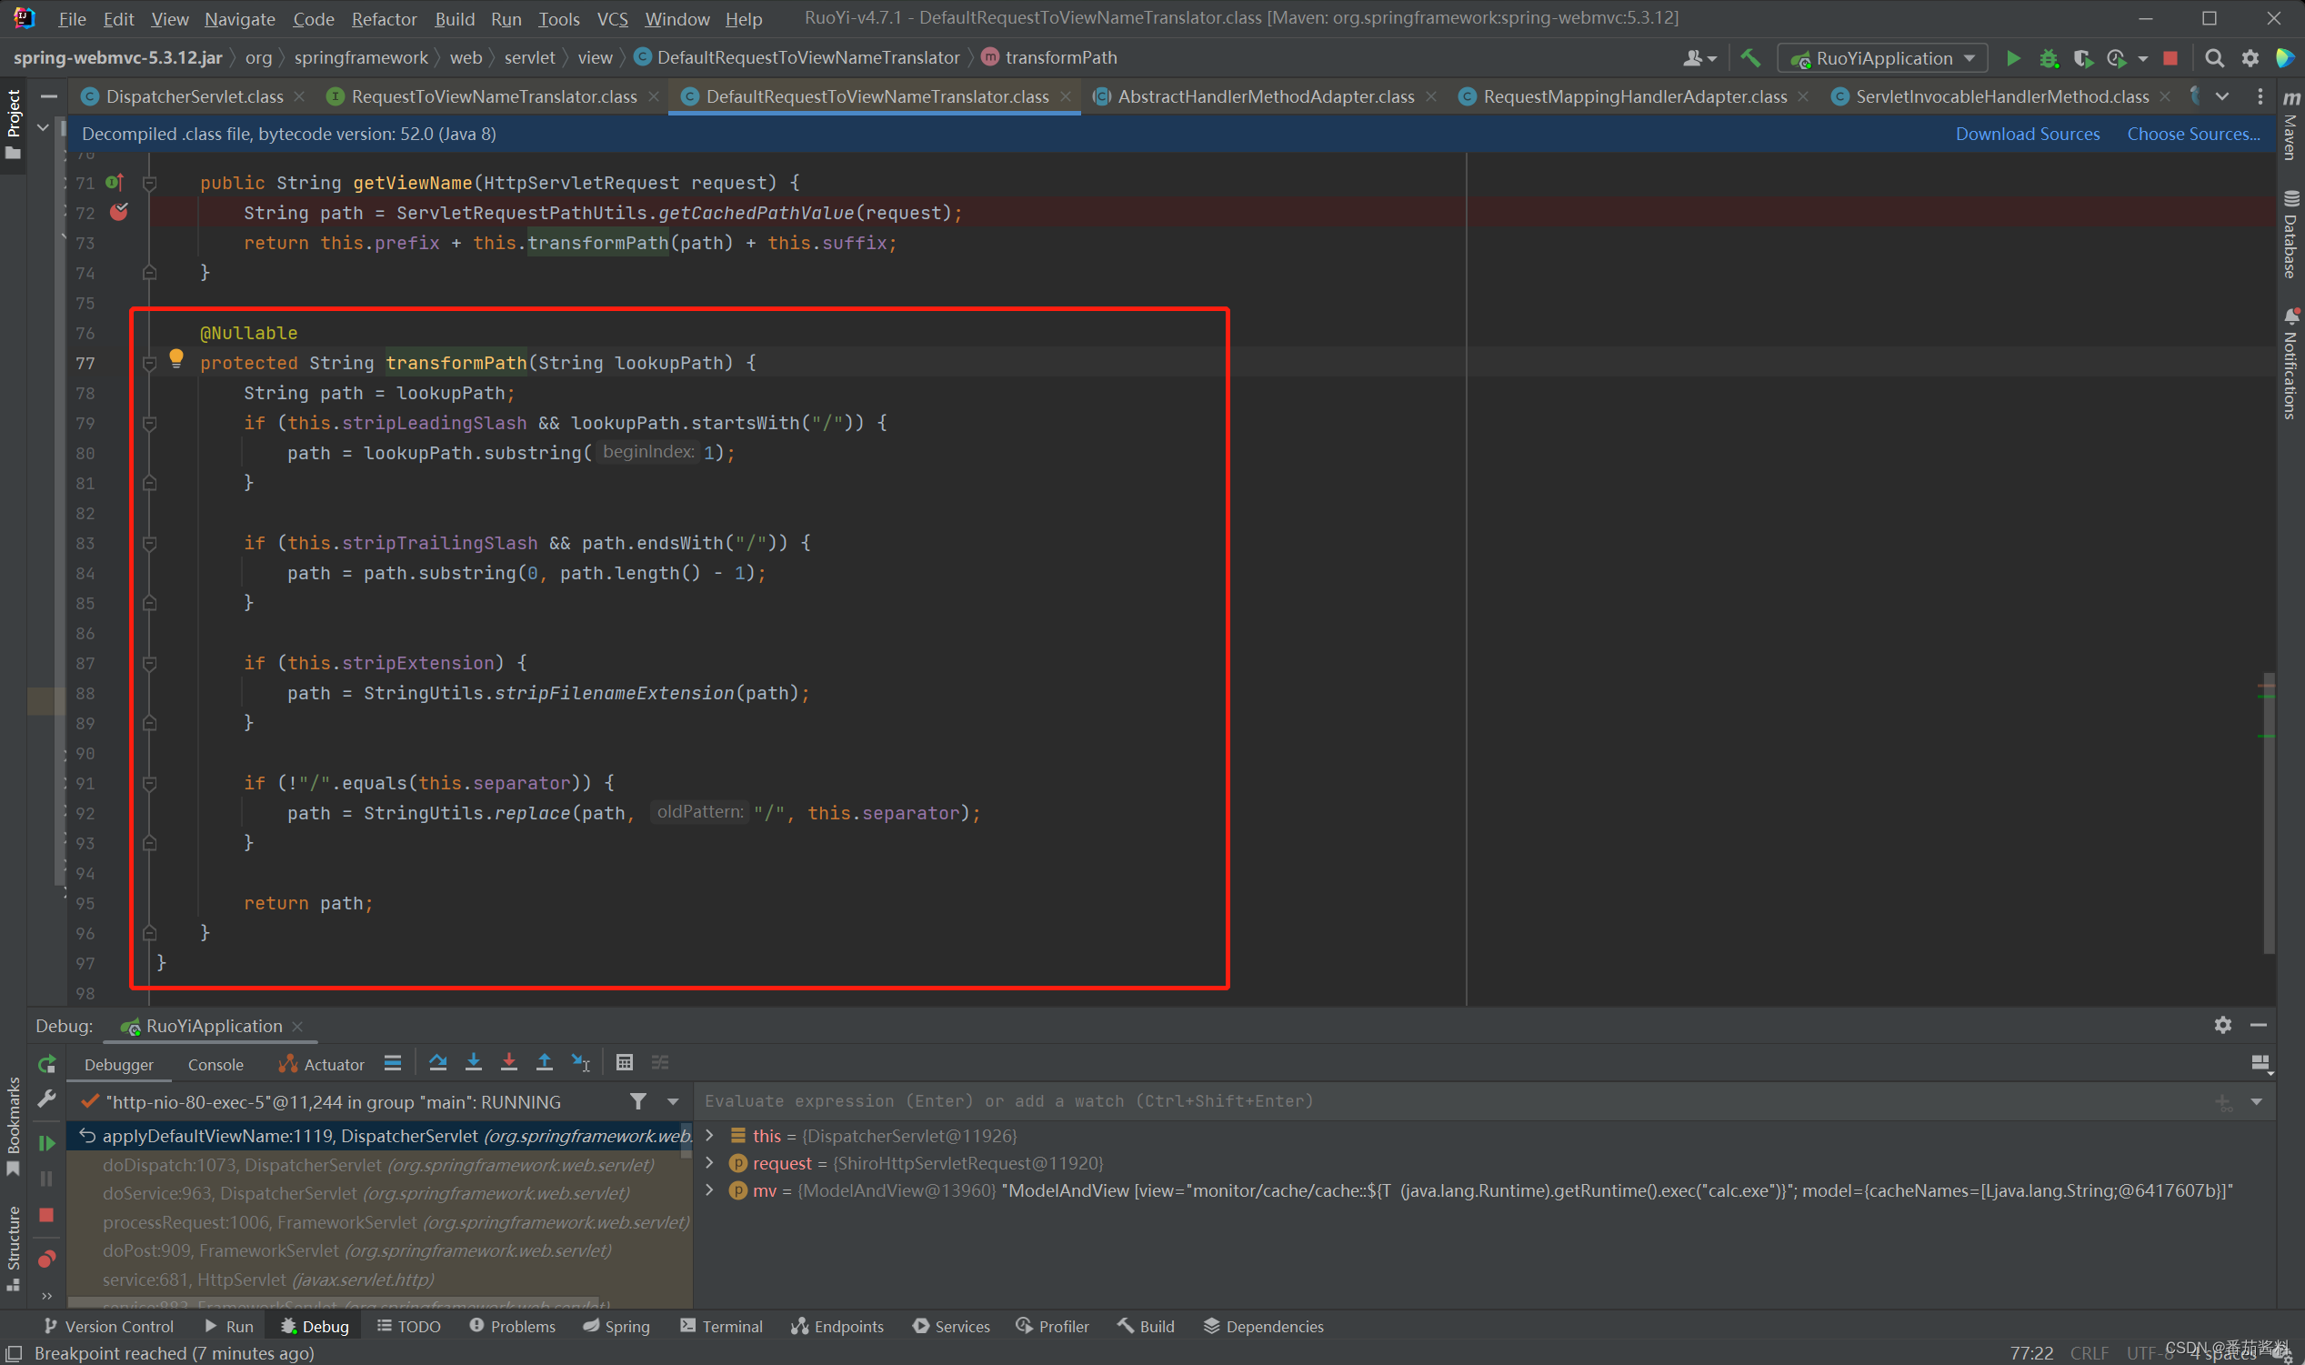This screenshot has height=1365, width=2305.
Task: Click the Evaluate expression input field
Action: pyautogui.click(x=1453, y=1101)
